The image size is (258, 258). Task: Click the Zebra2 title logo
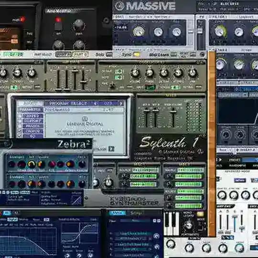[x=74, y=144]
